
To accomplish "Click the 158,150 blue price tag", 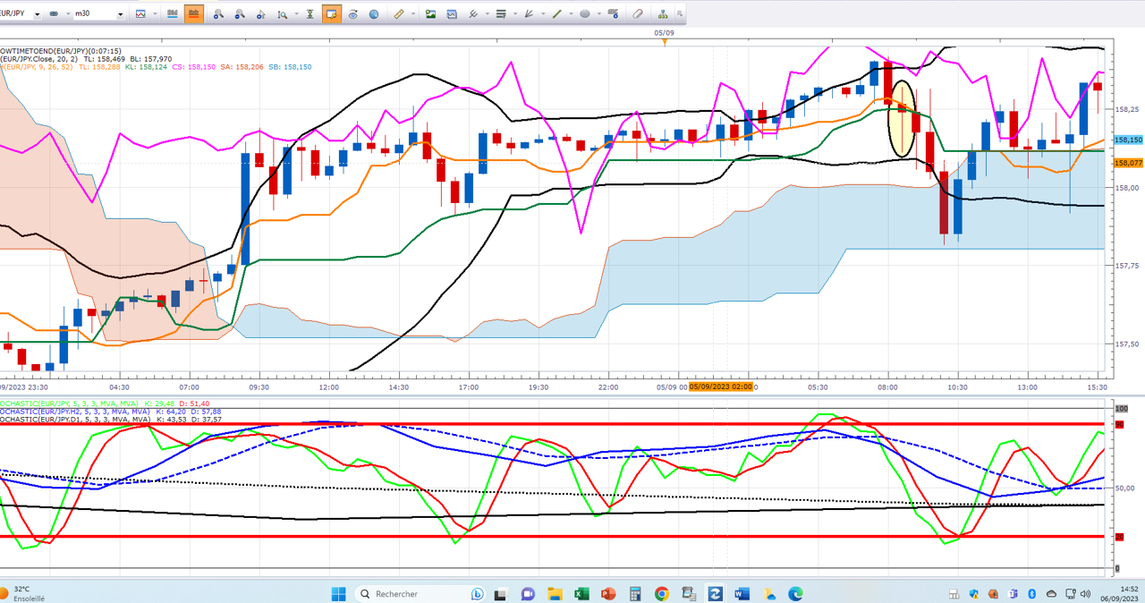I will (x=1129, y=140).
